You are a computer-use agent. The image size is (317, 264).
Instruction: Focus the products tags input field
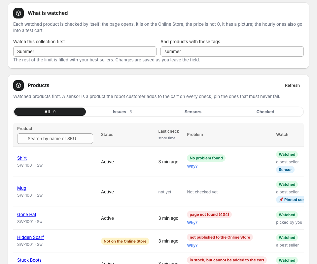[x=232, y=51]
